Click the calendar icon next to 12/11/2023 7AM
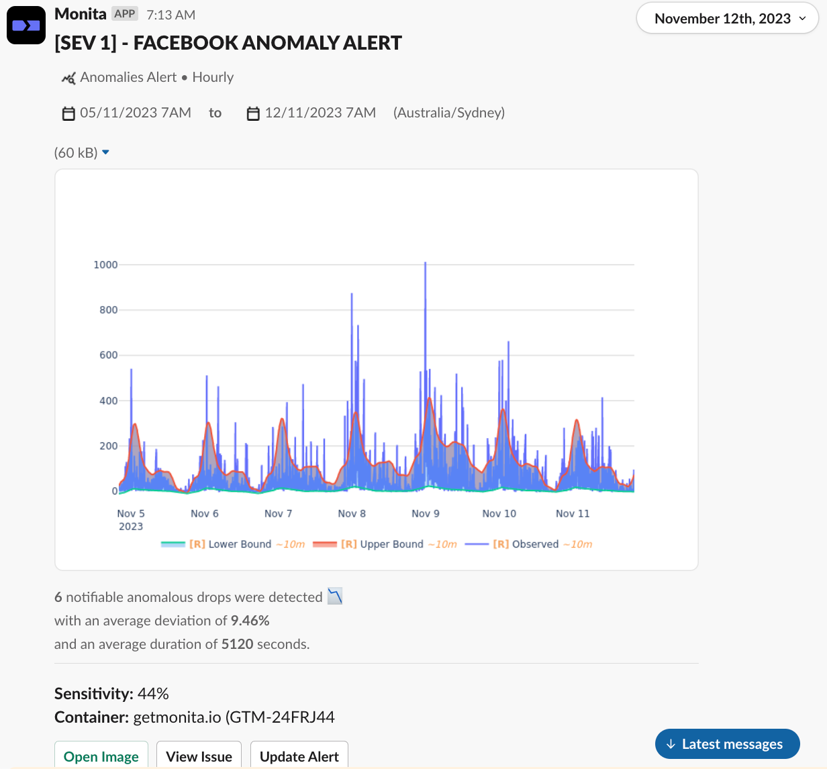Image resolution: width=827 pixels, height=769 pixels. pyautogui.click(x=253, y=113)
